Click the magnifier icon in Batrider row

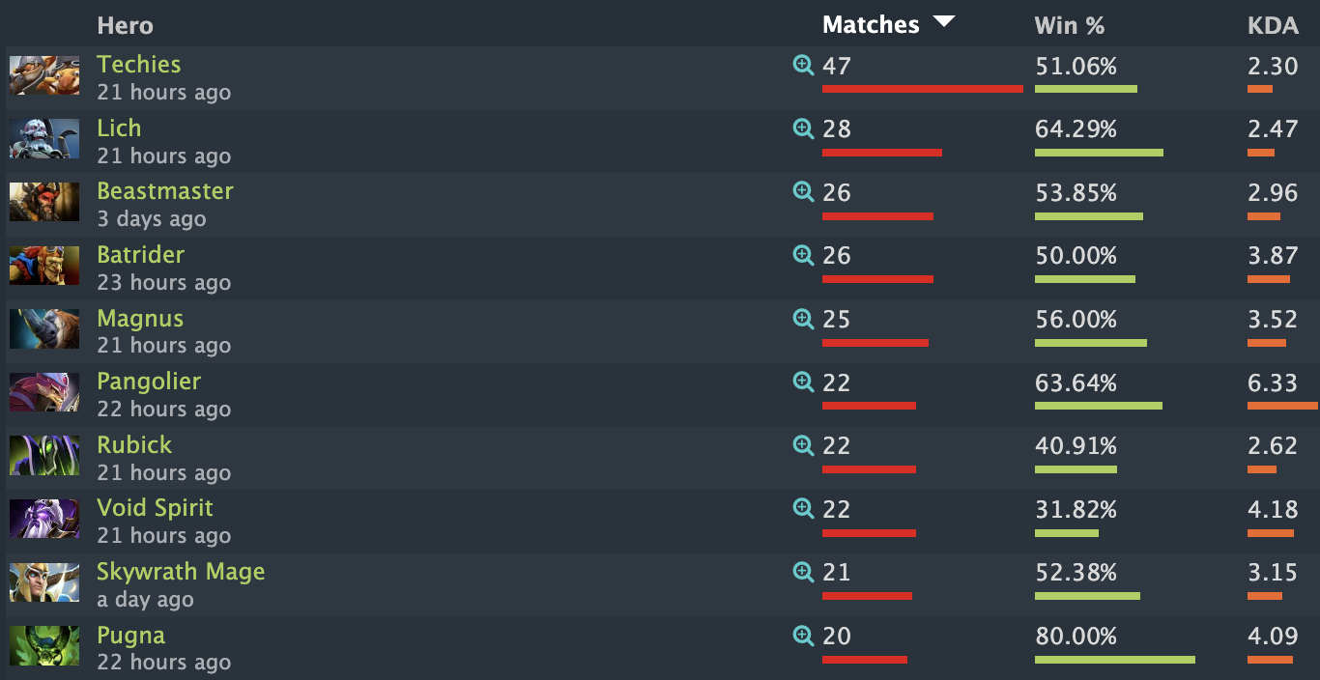803,255
